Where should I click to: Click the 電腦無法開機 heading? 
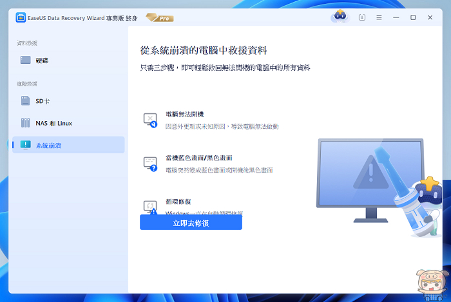(x=185, y=114)
